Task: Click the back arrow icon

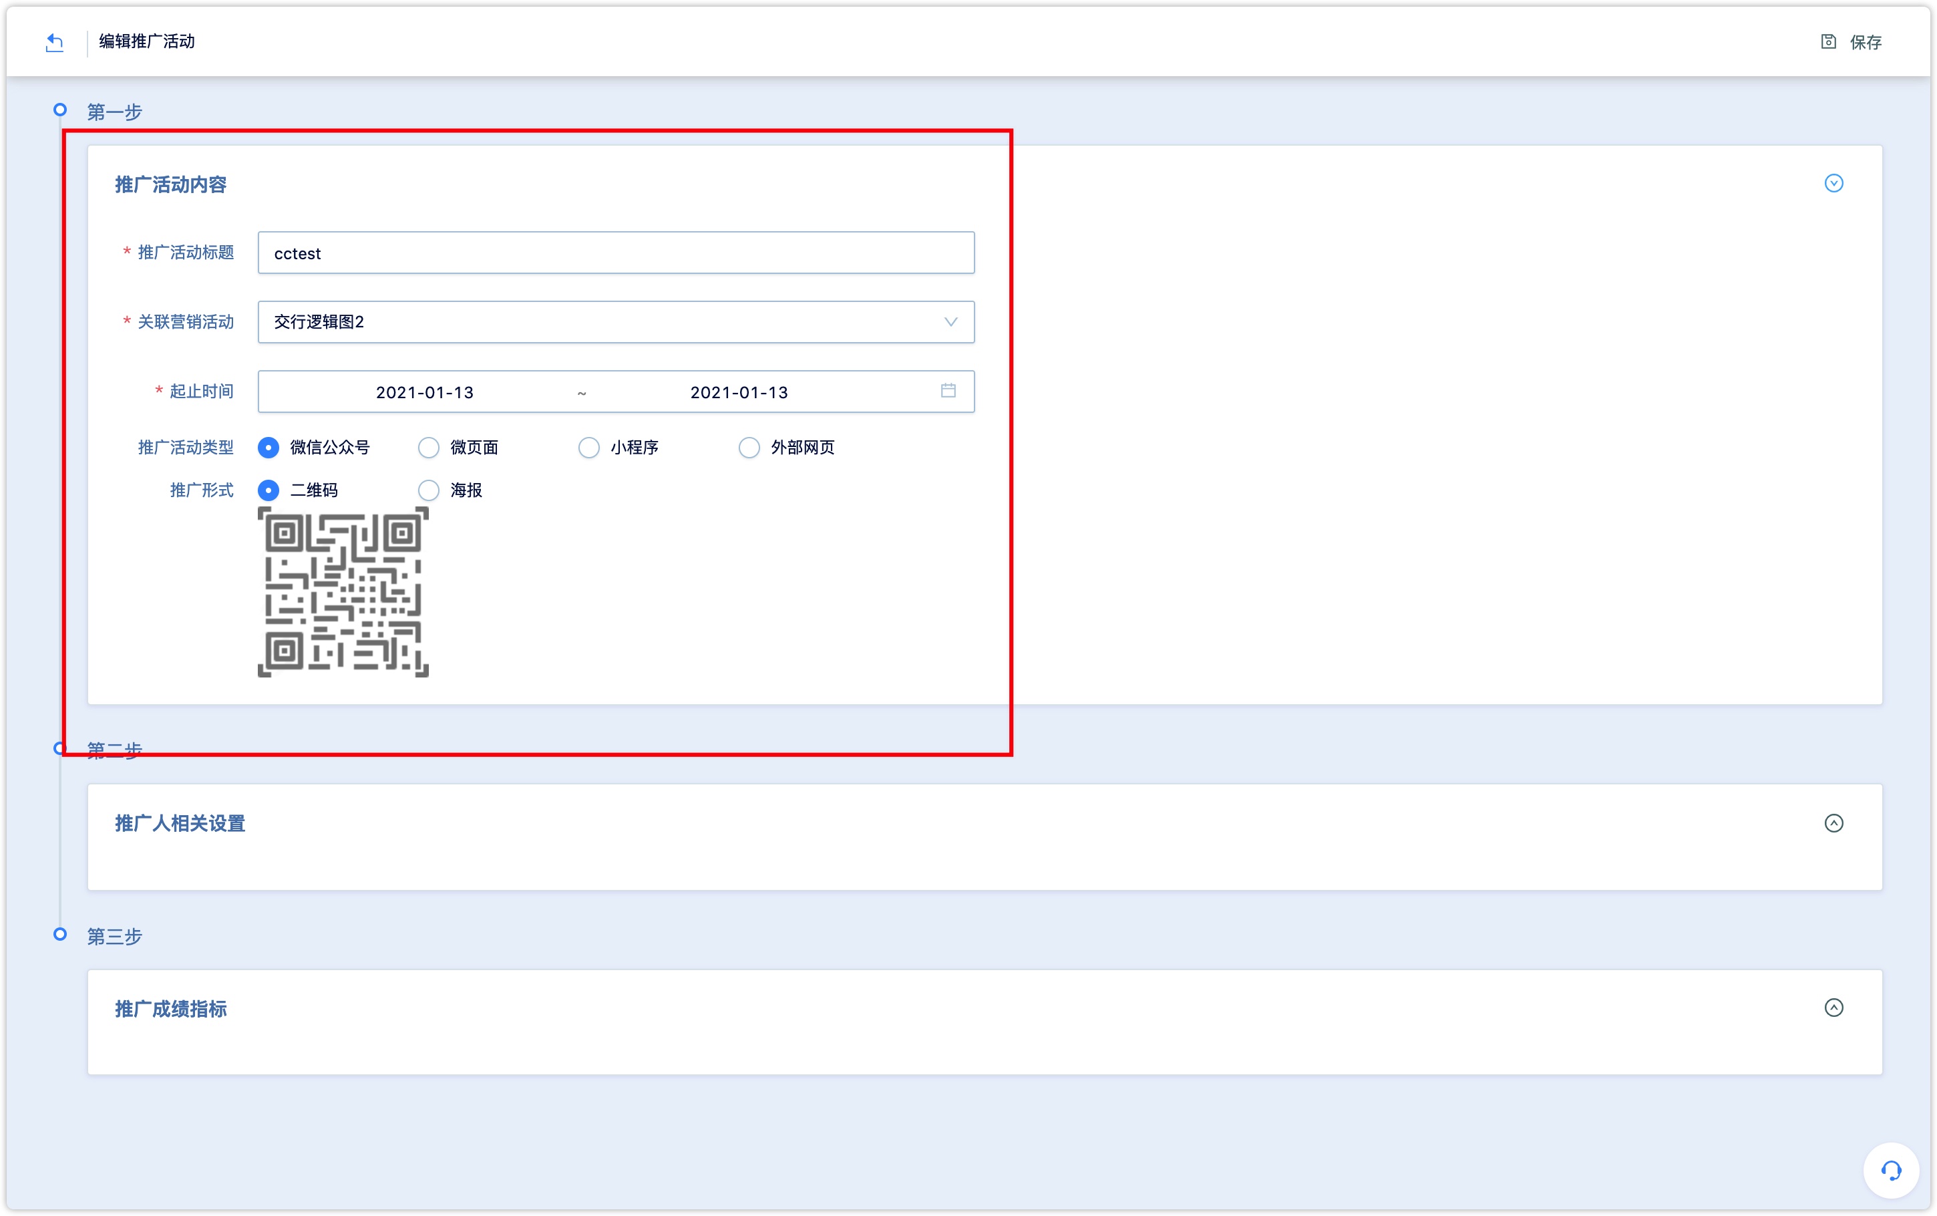Action: 55,42
